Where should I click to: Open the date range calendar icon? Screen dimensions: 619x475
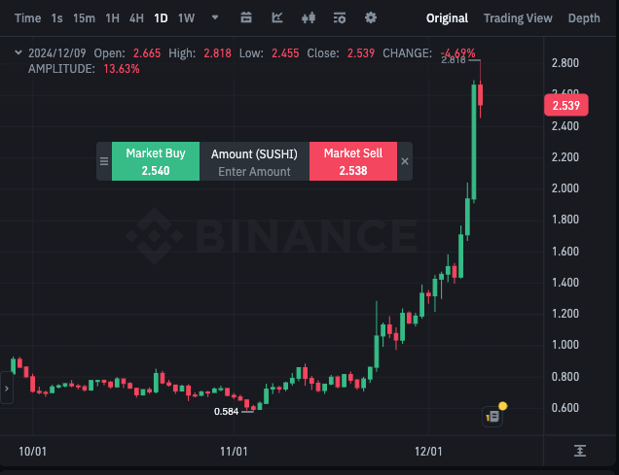point(246,17)
